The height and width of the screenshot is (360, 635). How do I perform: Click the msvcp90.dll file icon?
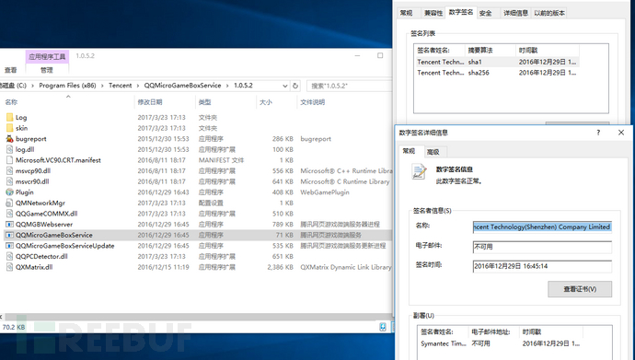point(10,171)
